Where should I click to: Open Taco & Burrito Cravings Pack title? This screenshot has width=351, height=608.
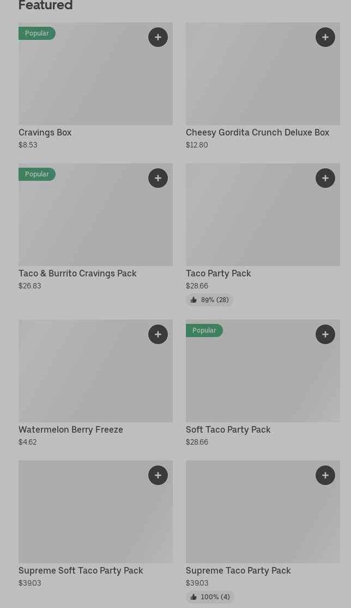[77, 274]
